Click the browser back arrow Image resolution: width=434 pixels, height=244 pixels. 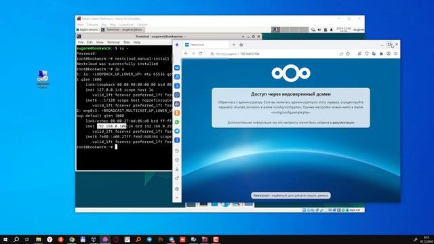pos(186,54)
